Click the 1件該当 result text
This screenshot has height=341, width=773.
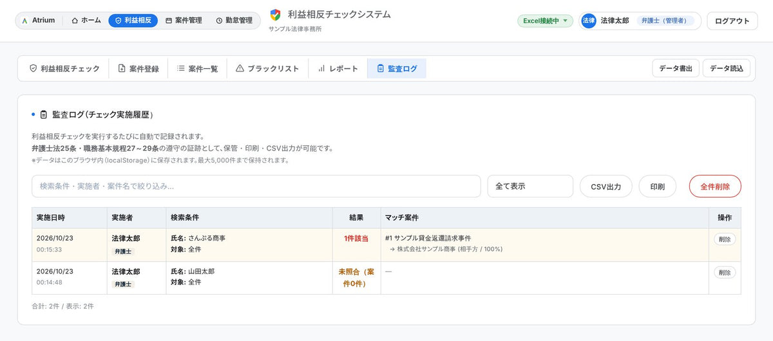coord(356,238)
